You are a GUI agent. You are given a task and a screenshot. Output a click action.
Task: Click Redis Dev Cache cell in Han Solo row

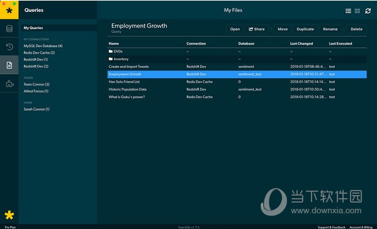[200, 82]
